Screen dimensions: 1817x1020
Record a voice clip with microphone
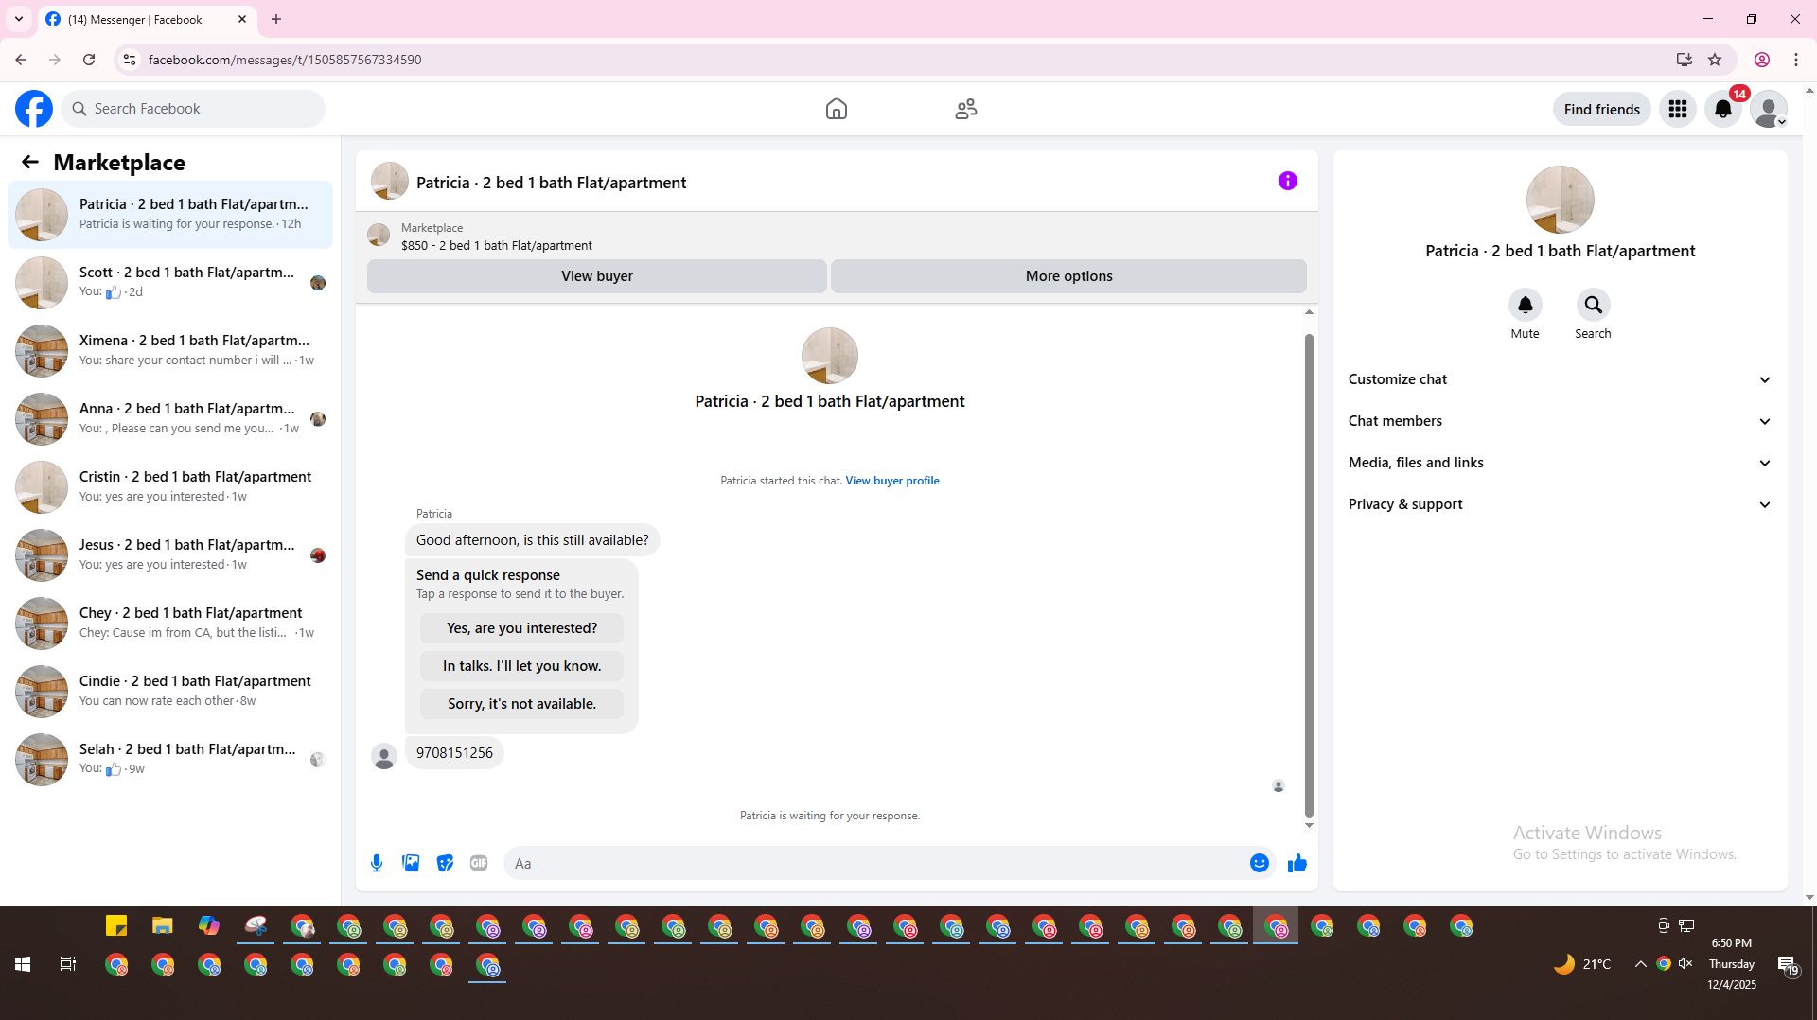pos(377,863)
